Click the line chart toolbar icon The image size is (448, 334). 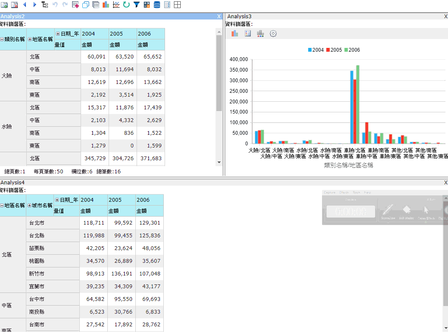pyautogui.click(x=116, y=5)
